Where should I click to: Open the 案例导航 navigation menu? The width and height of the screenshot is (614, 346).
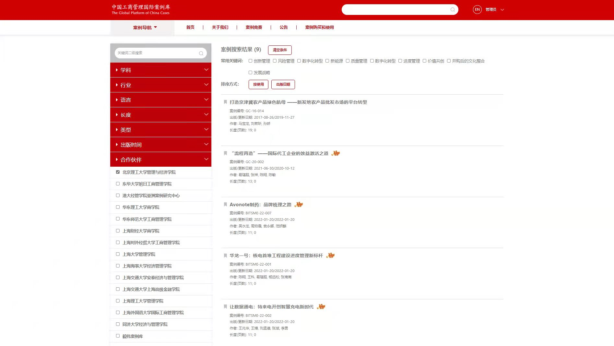[x=145, y=28]
